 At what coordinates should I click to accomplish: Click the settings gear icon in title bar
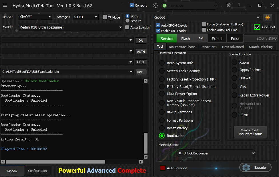click(x=155, y=5)
